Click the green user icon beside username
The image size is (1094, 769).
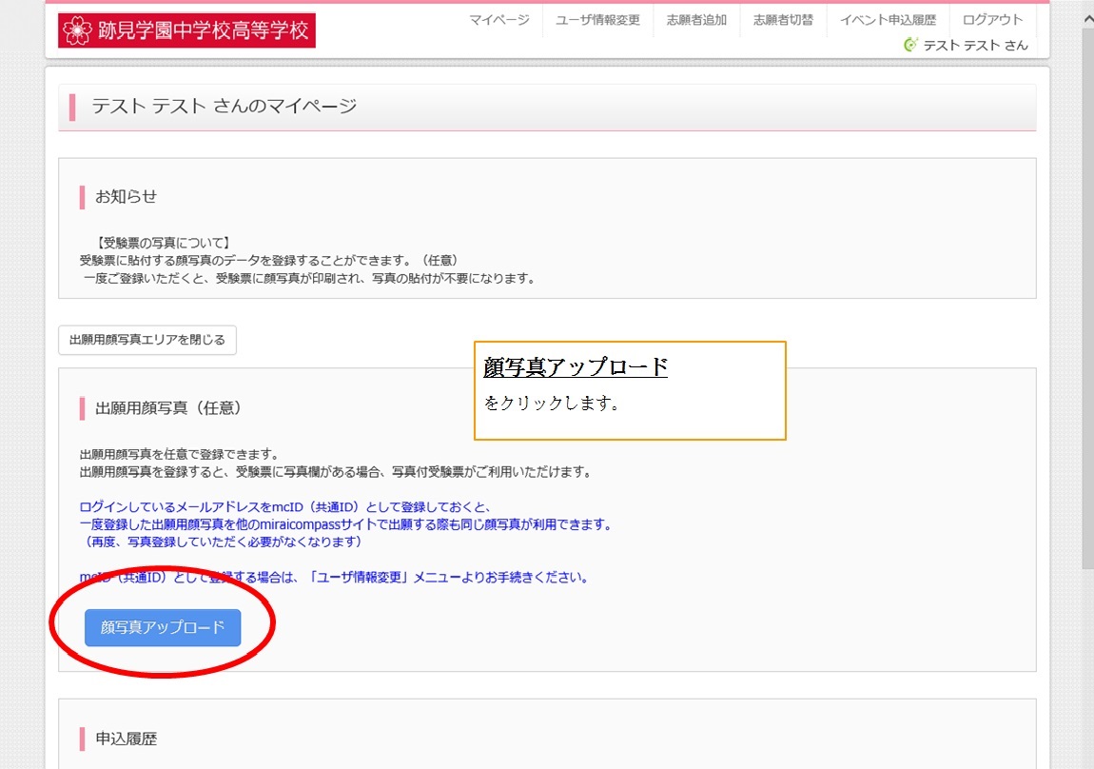(x=910, y=45)
